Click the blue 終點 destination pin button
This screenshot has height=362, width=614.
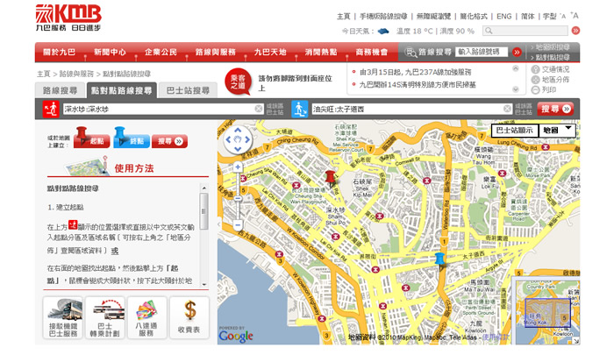[130, 138]
